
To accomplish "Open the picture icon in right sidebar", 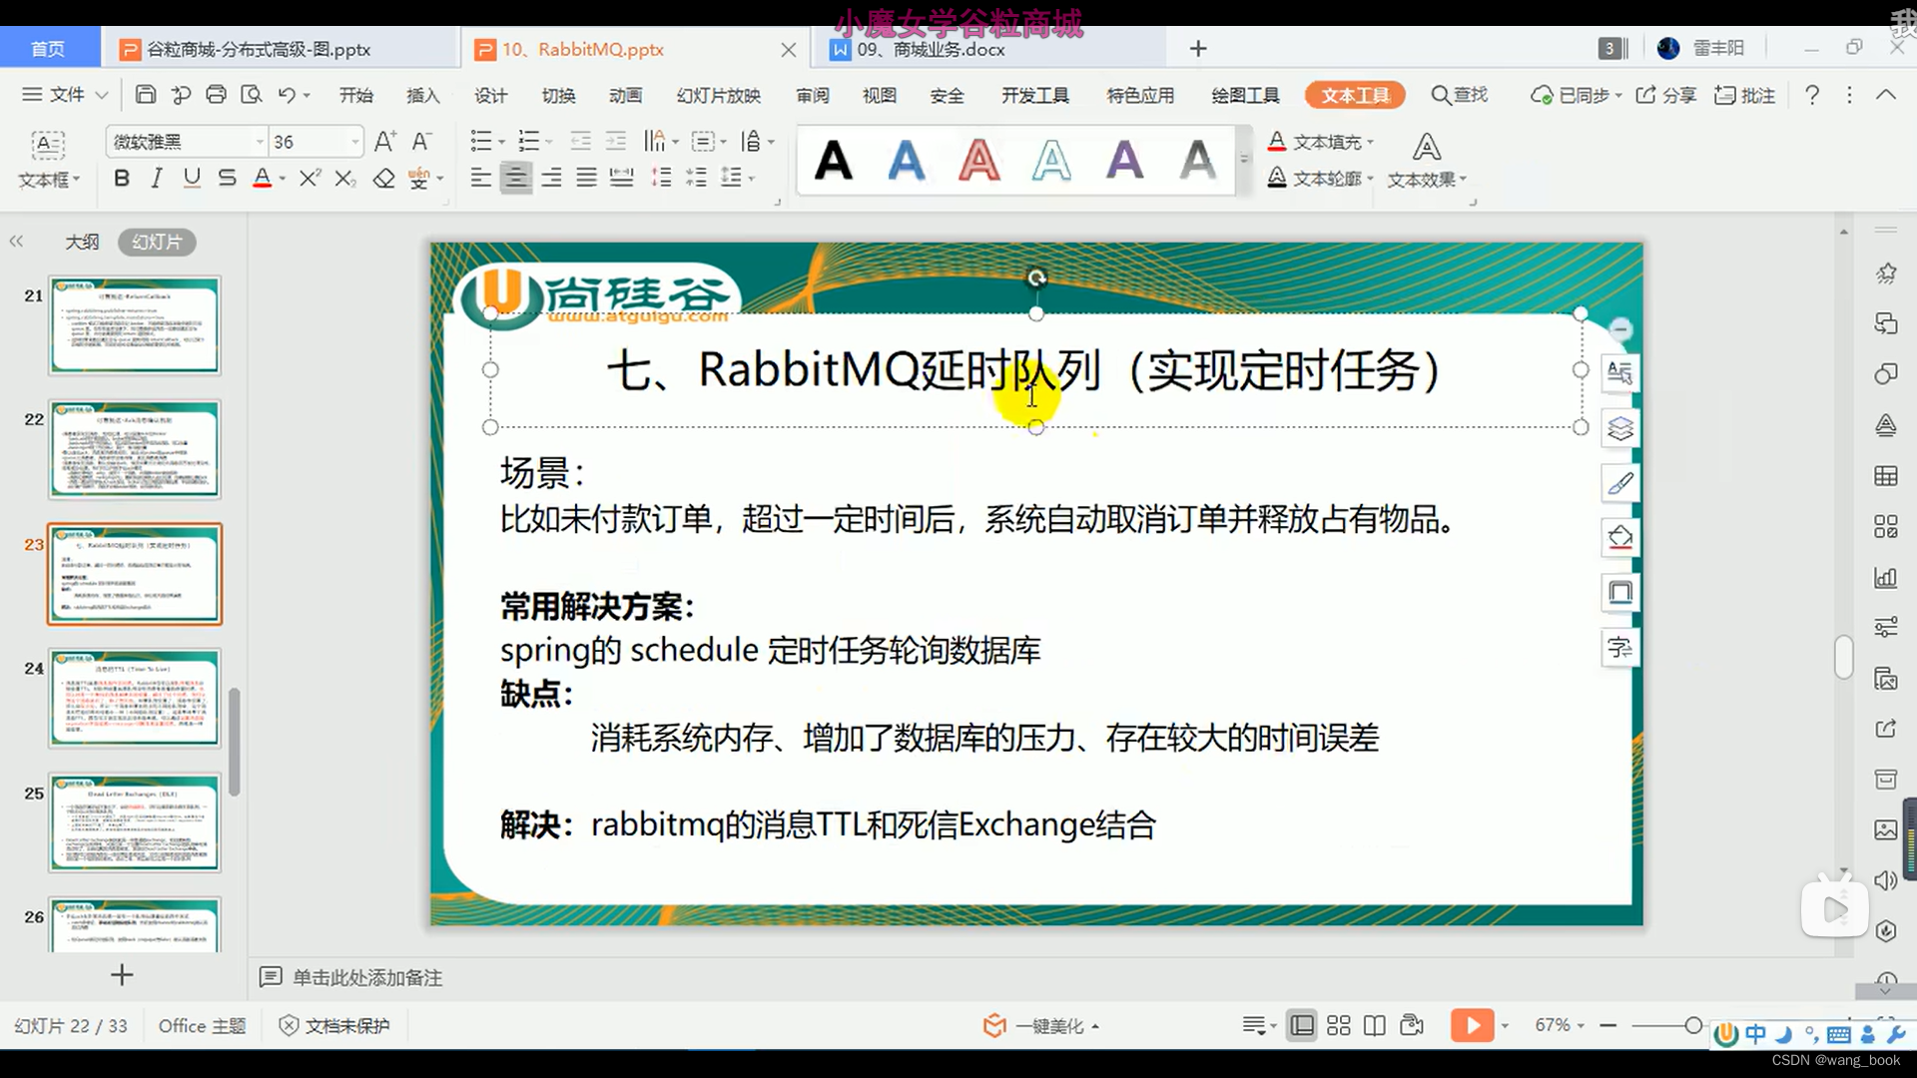I will tap(1885, 829).
